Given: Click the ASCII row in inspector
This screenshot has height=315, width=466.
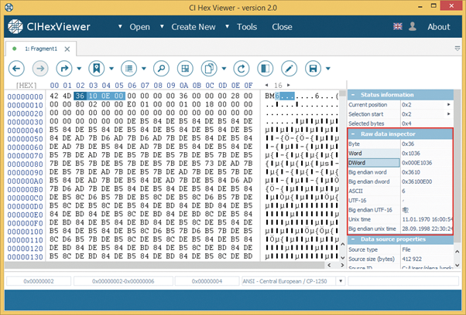Looking at the screenshot, I should pyautogui.click(x=400, y=191).
